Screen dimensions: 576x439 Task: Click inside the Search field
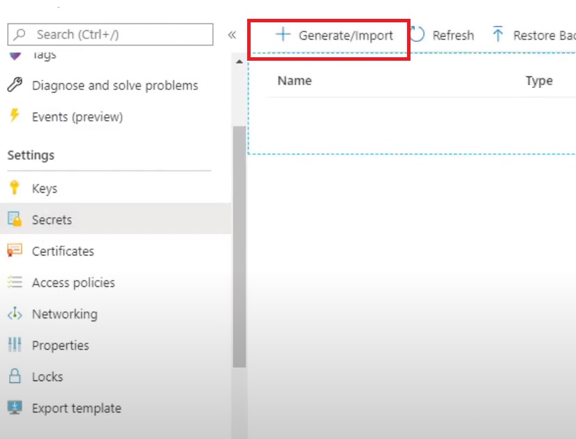pyautogui.click(x=108, y=34)
